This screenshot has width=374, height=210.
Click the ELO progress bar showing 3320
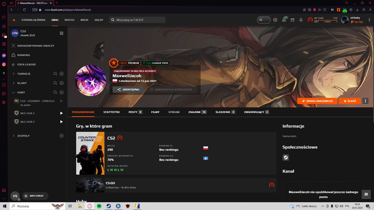326,20
